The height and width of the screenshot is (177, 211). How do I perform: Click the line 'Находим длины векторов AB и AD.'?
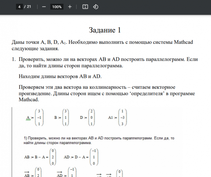pyautogui.click(x=60, y=76)
